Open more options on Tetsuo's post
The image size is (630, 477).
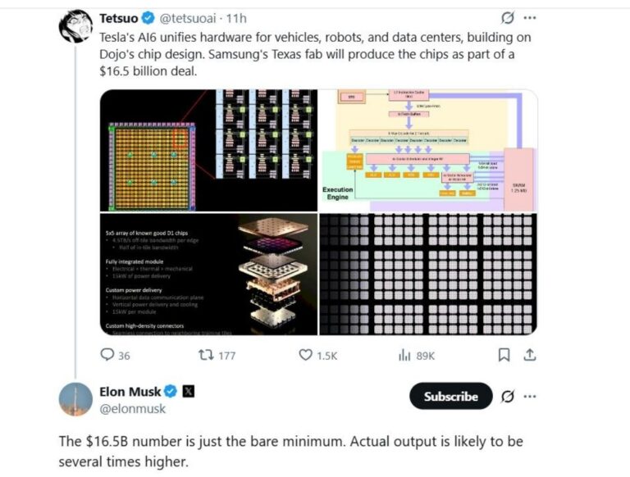(530, 17)
